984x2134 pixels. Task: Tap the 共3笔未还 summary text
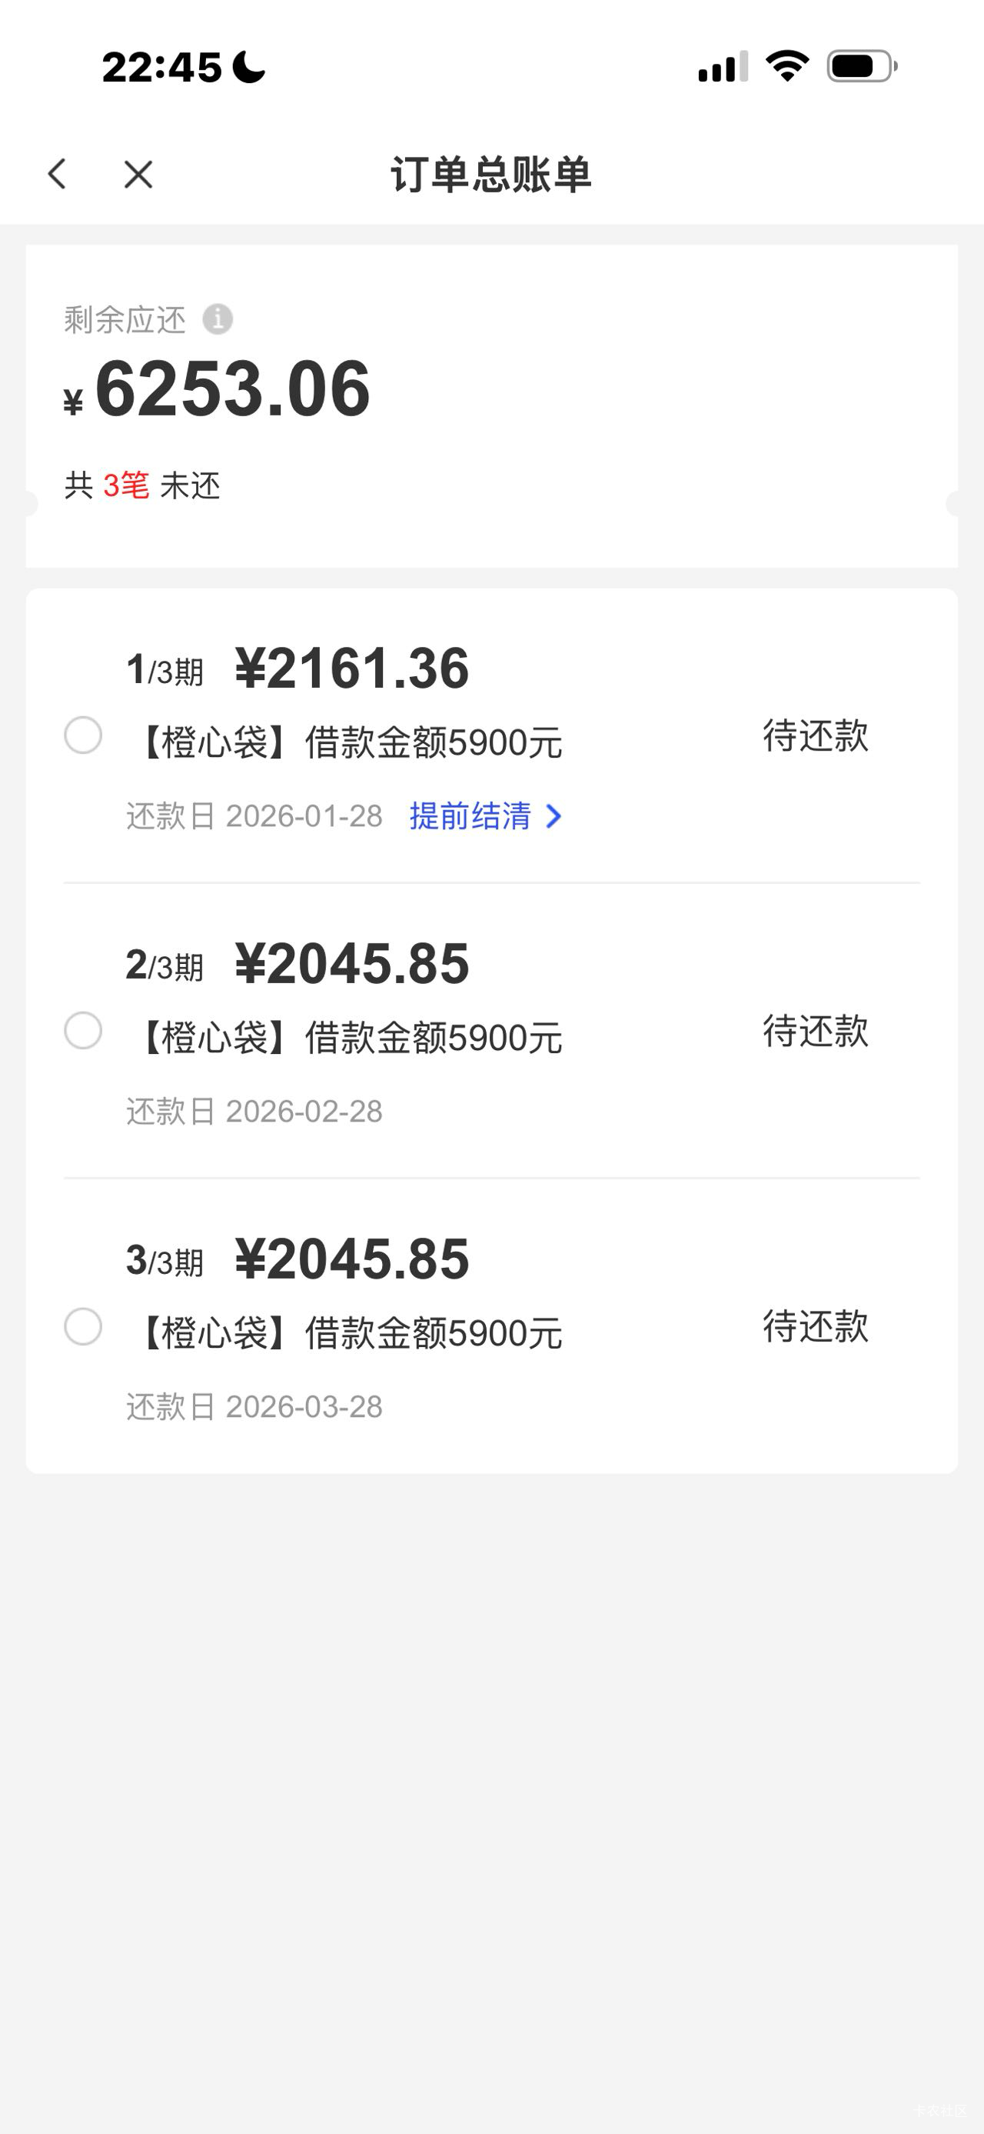point(142,485)
